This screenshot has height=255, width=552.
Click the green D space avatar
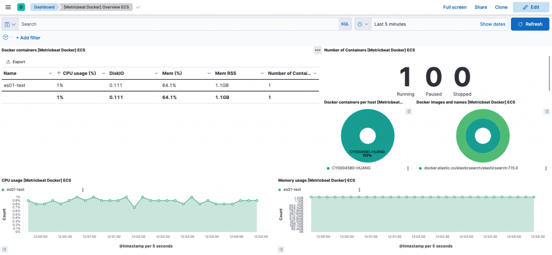(21, 7)
